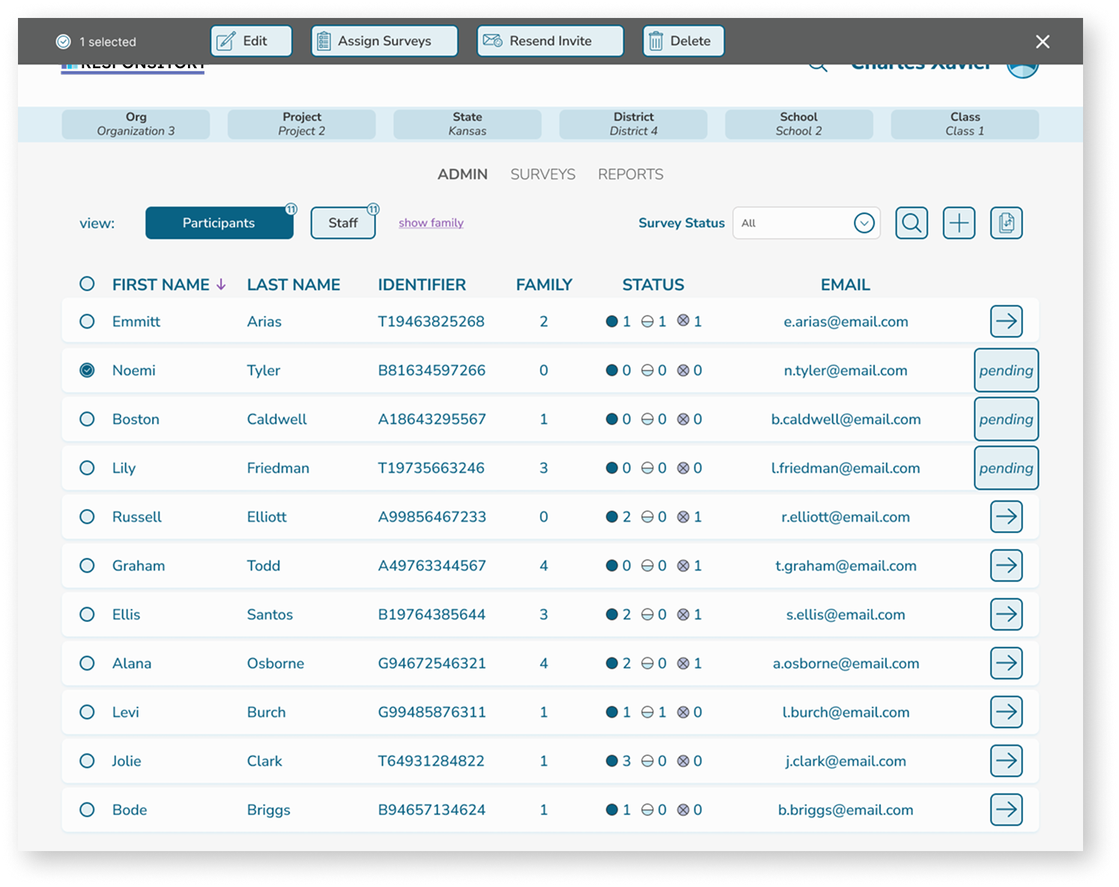This screenshot has height=887, width=1119.
Task: Deselect Noemi Tyler row radio
Action: pos(87,370)
